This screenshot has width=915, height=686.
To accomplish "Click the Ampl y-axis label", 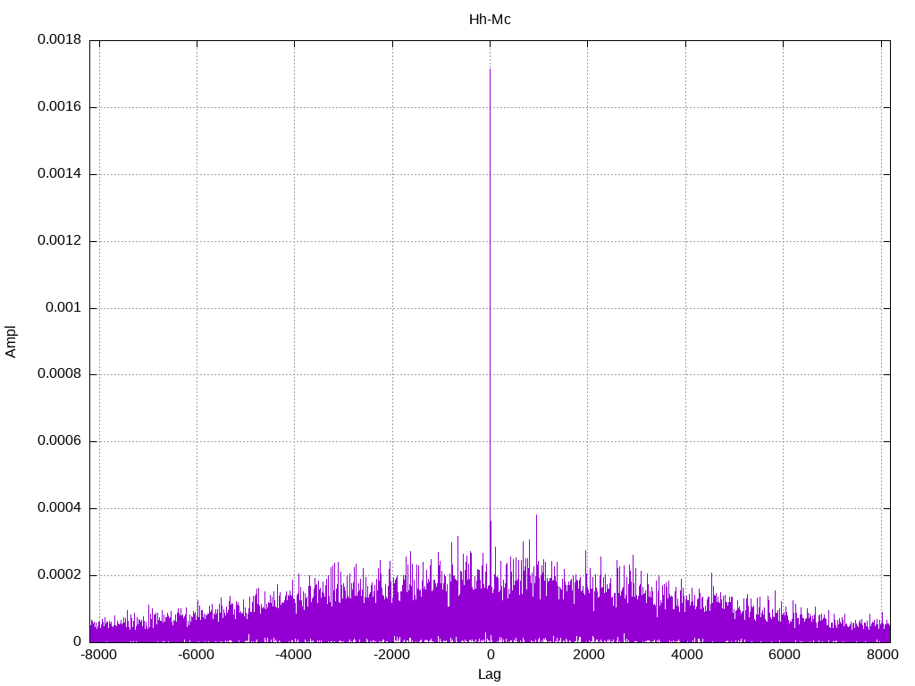I will (12, 341).
